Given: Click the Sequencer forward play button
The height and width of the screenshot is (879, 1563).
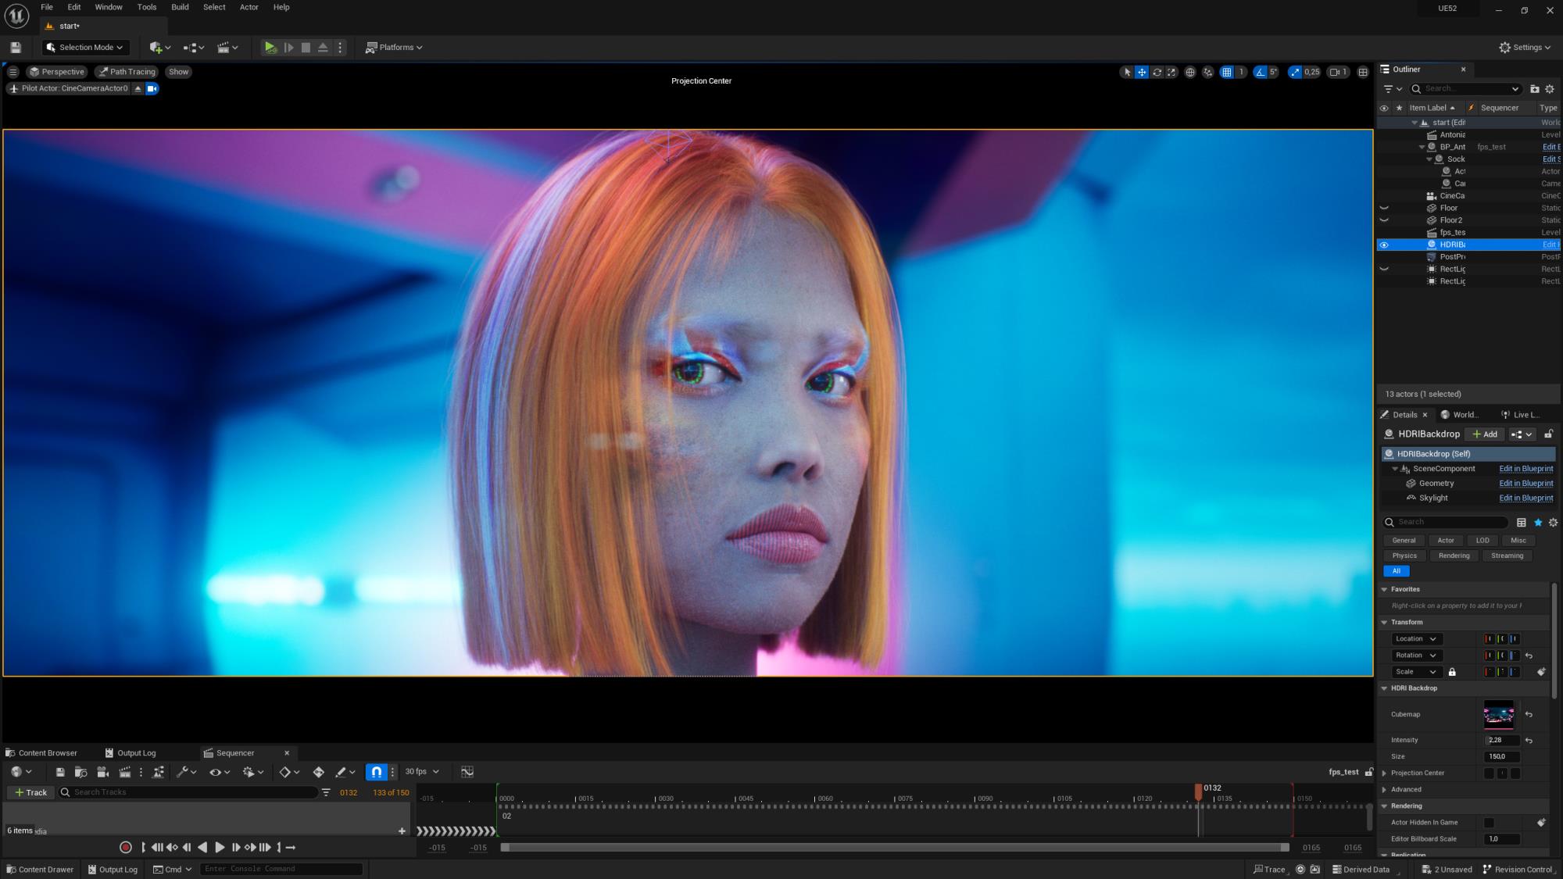Looking at the screenshot, I should tap(220, 848).
